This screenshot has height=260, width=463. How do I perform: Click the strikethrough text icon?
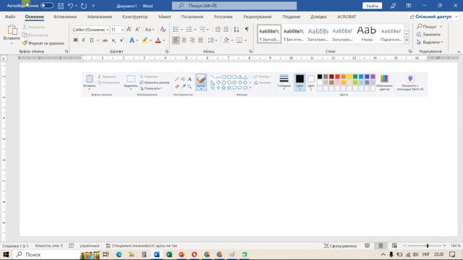pyautogui.click(x=105, y=40)
